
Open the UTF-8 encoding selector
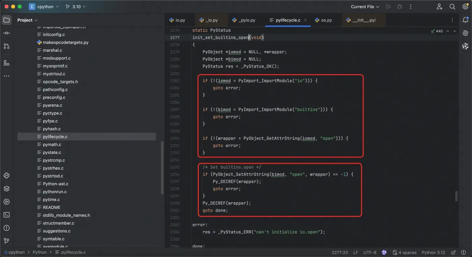pyautogui.click(x=370, y=252)
